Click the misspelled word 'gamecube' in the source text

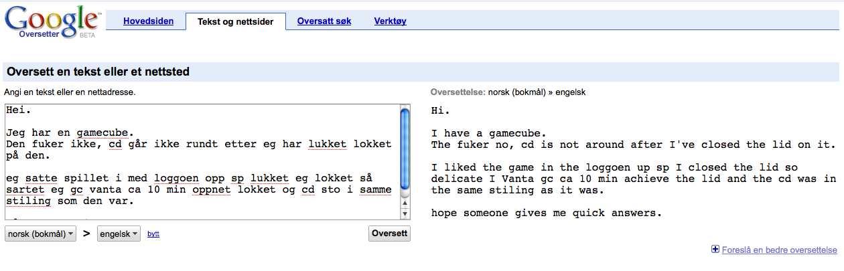(105, 132)
